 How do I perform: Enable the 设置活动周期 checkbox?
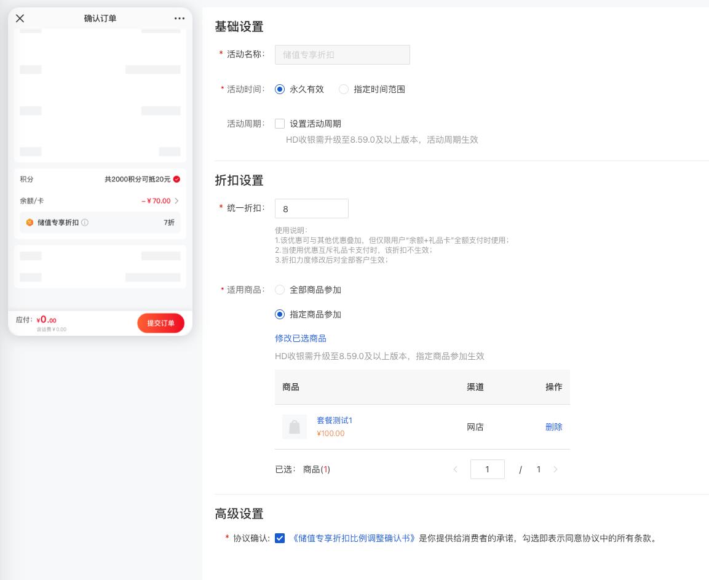pyautogui.click(x=280, y=124)
